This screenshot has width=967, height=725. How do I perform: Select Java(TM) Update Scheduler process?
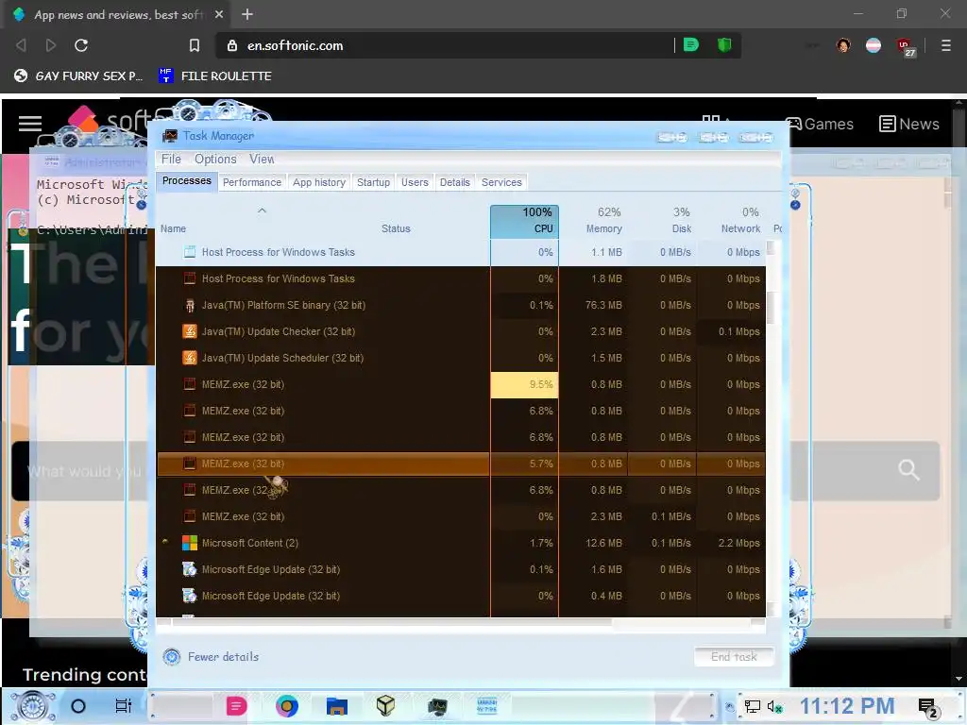pyautogui.click(x=461, y=358)
